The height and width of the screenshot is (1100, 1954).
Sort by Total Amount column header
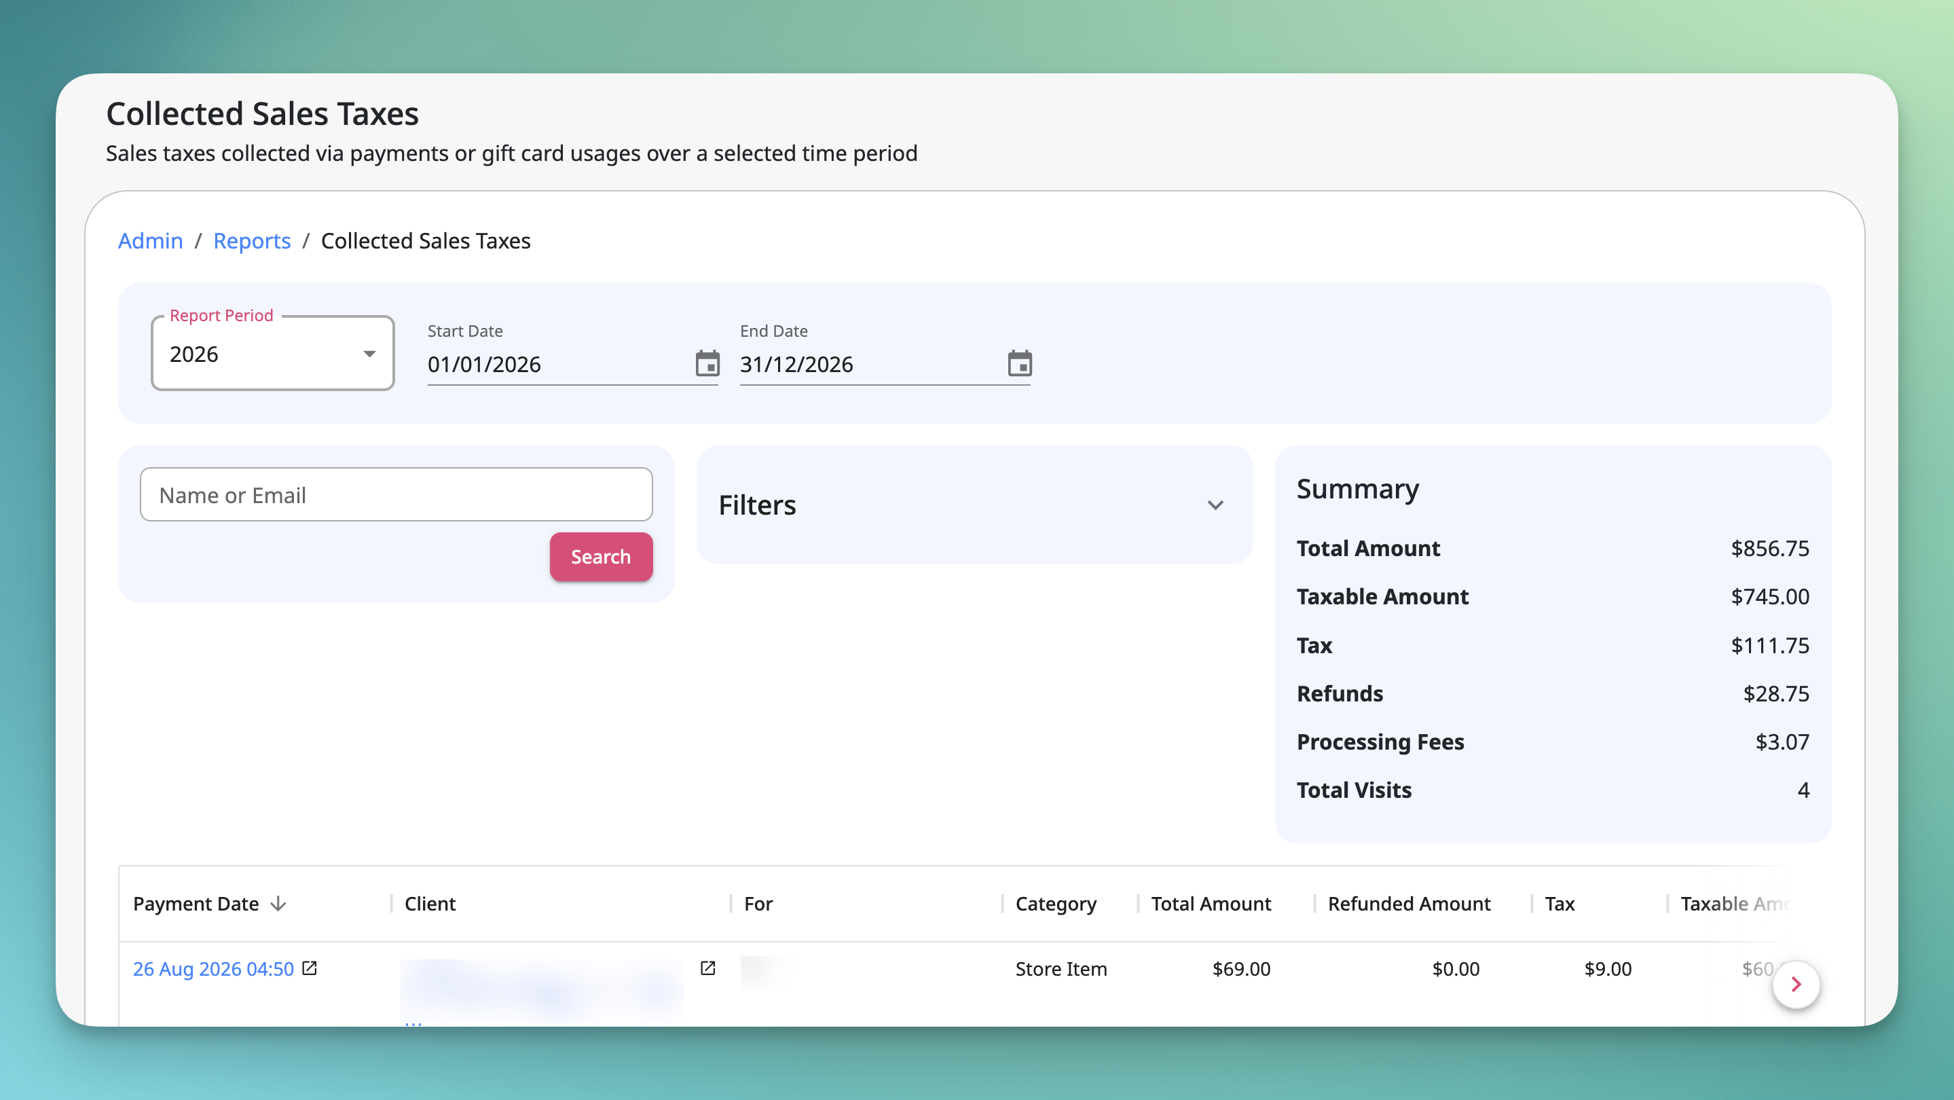(x=1211, y=904)
